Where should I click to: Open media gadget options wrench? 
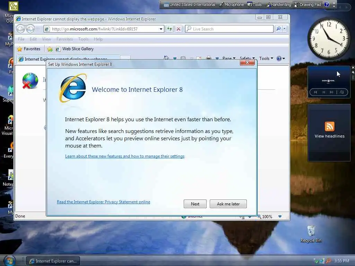click(x=353, y=72)
